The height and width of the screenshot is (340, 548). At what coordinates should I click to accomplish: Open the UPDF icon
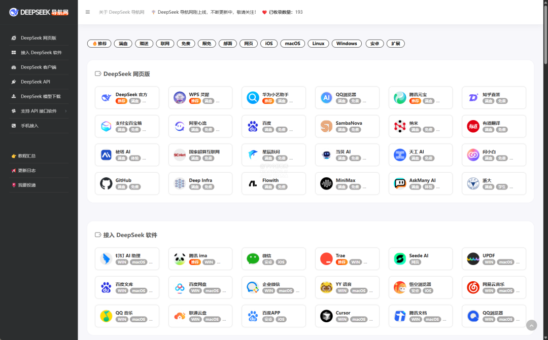473,258
